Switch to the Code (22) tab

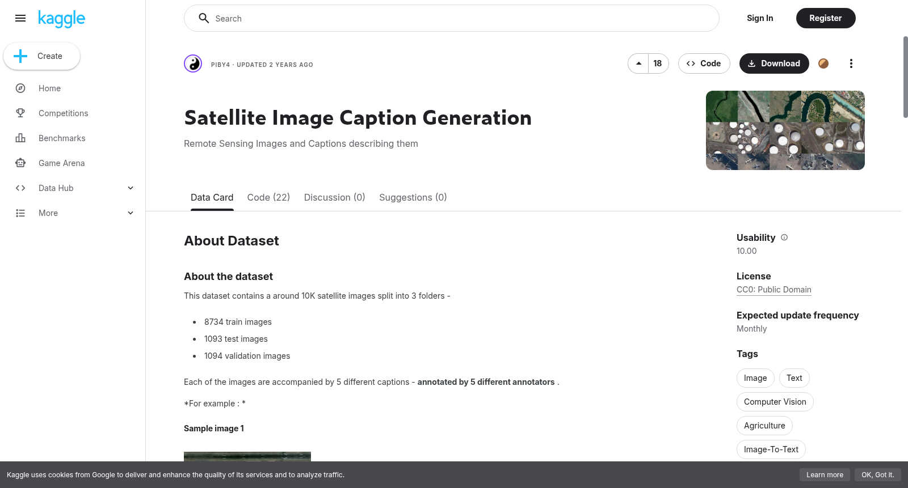pyautogui.click(x=268, y=197)
